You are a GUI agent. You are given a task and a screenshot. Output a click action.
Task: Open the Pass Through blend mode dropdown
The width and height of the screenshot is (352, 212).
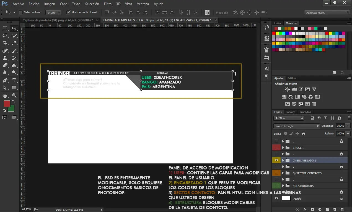pos(297,126)
